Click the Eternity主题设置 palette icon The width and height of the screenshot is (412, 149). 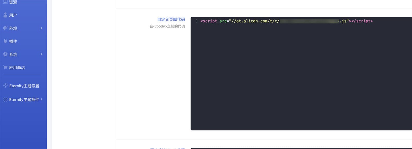(x=5, y=86)
